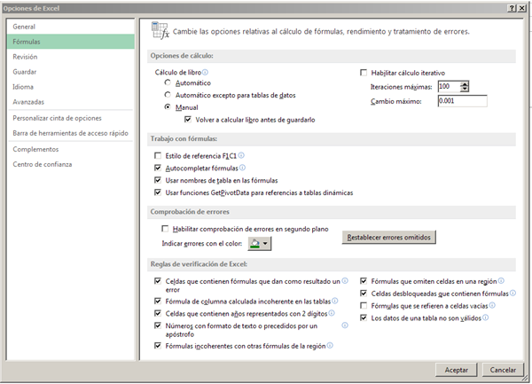Click info icon for Fórmulas que omiten celdas
The width and height of the screenshot is (532, 384).
[501, 281]
